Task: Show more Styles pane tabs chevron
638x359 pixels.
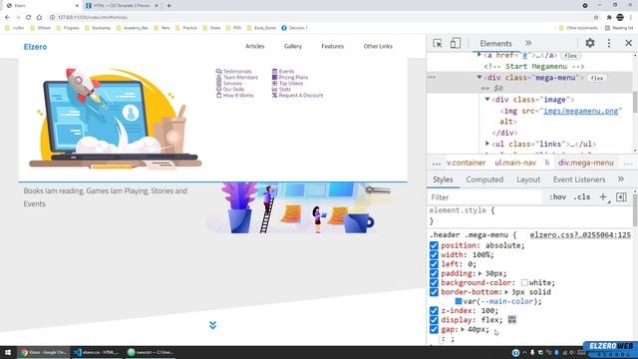Action: 620,179
